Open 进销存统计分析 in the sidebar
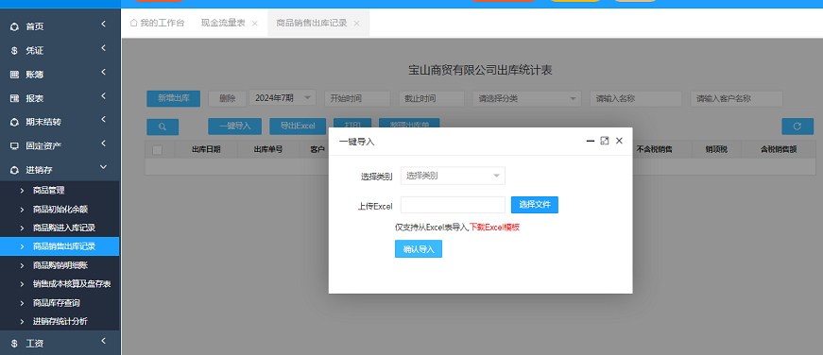This screenshot has height=355, width=823. pyautogui.click(x=60, y=321)
